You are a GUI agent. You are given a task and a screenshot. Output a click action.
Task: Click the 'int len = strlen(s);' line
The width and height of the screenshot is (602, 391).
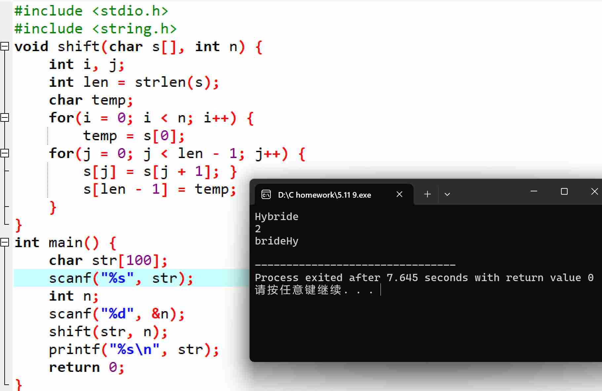coord(134,82)
